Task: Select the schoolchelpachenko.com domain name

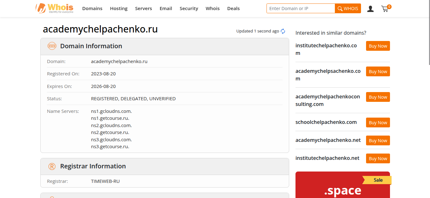Action: point(326,122)
